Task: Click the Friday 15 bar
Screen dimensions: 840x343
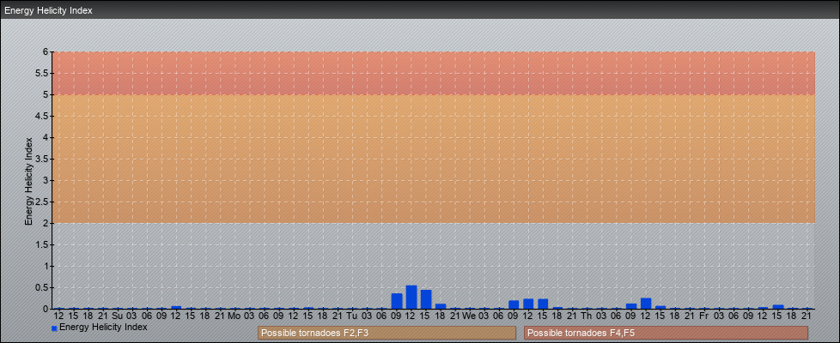Action: tap(778, 307)
